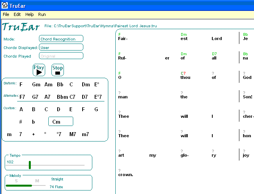The image size is (254, 194).
Task: Open the Chords Displayed dropdown showing User
Action: [61, 47]
